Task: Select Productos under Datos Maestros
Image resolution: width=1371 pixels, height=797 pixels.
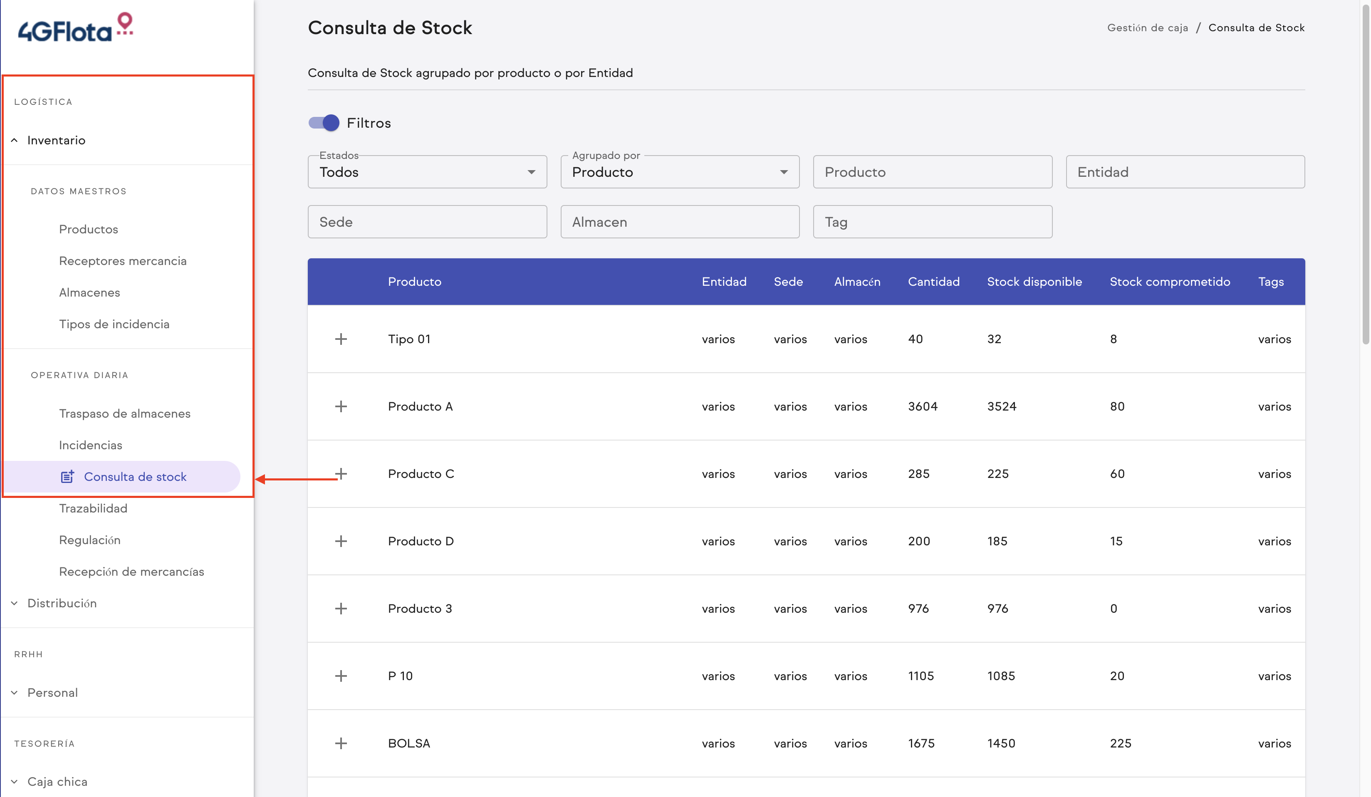Action: point(88,229)
